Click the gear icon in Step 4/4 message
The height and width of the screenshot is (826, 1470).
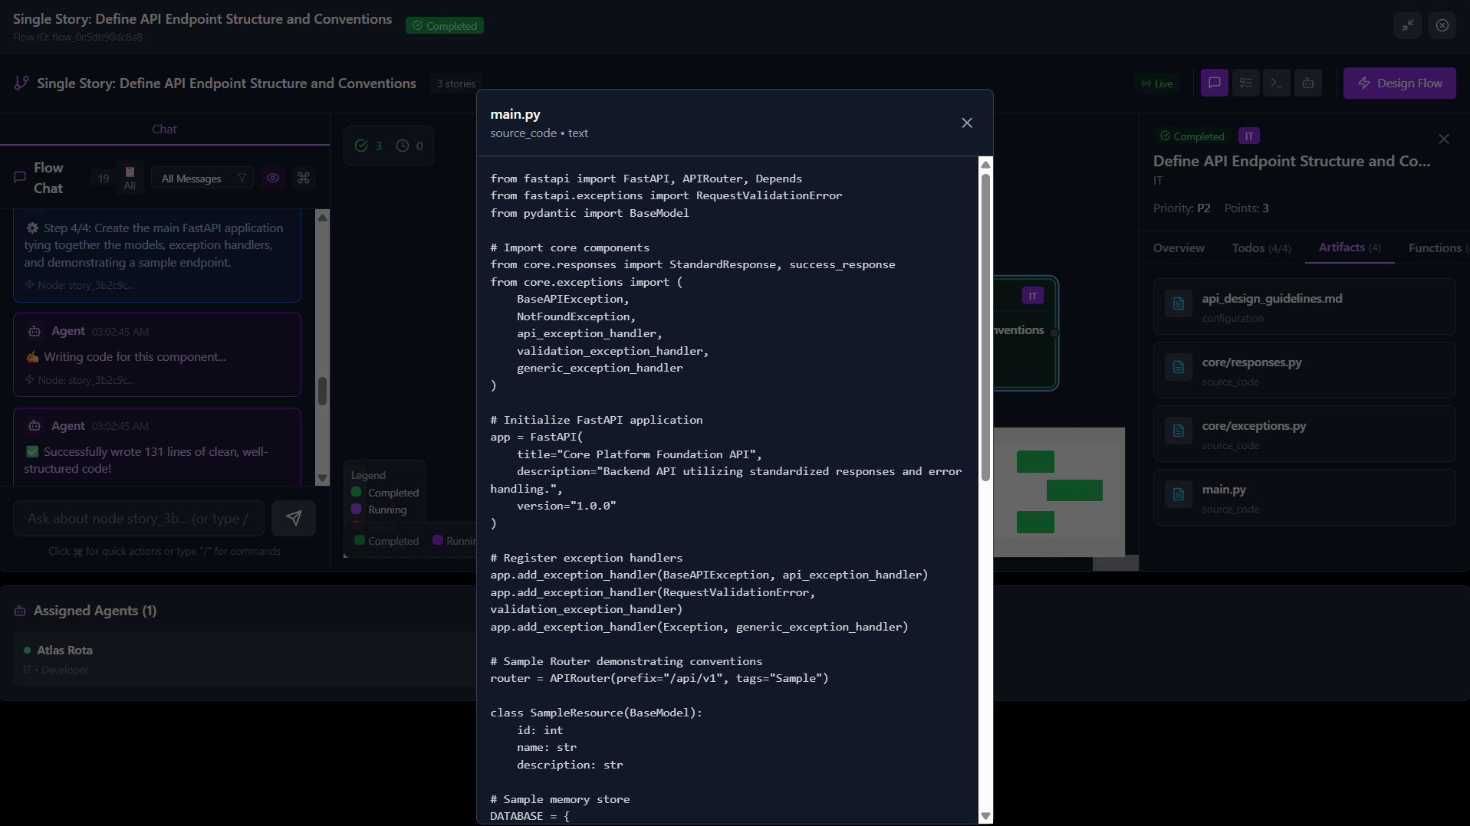point(32,228)
